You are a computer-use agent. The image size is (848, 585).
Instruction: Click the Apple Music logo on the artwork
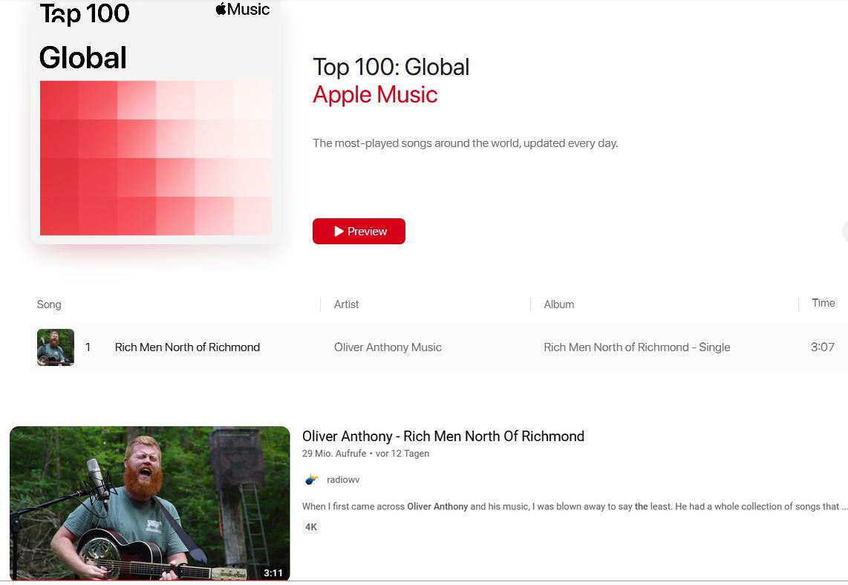pos(243,10)
